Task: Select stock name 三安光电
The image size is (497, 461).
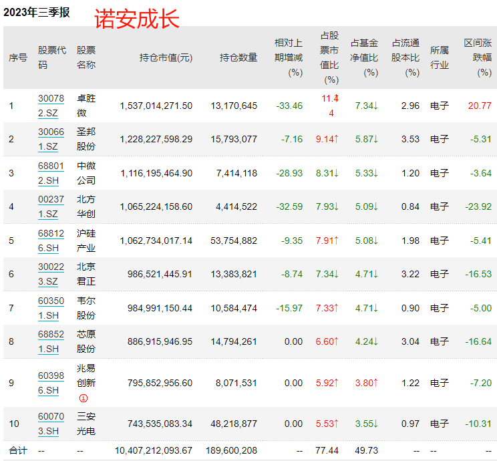Action: (x=86, y=424)
